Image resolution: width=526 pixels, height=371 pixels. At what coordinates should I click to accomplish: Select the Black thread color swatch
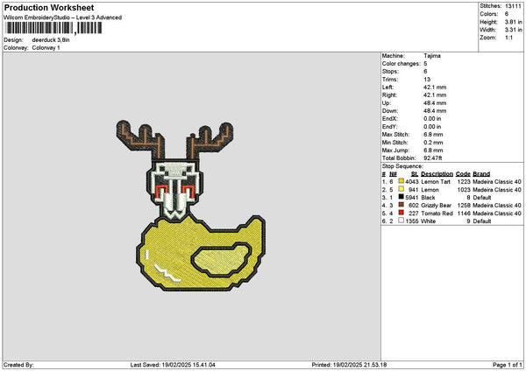(x=401, y=197)
